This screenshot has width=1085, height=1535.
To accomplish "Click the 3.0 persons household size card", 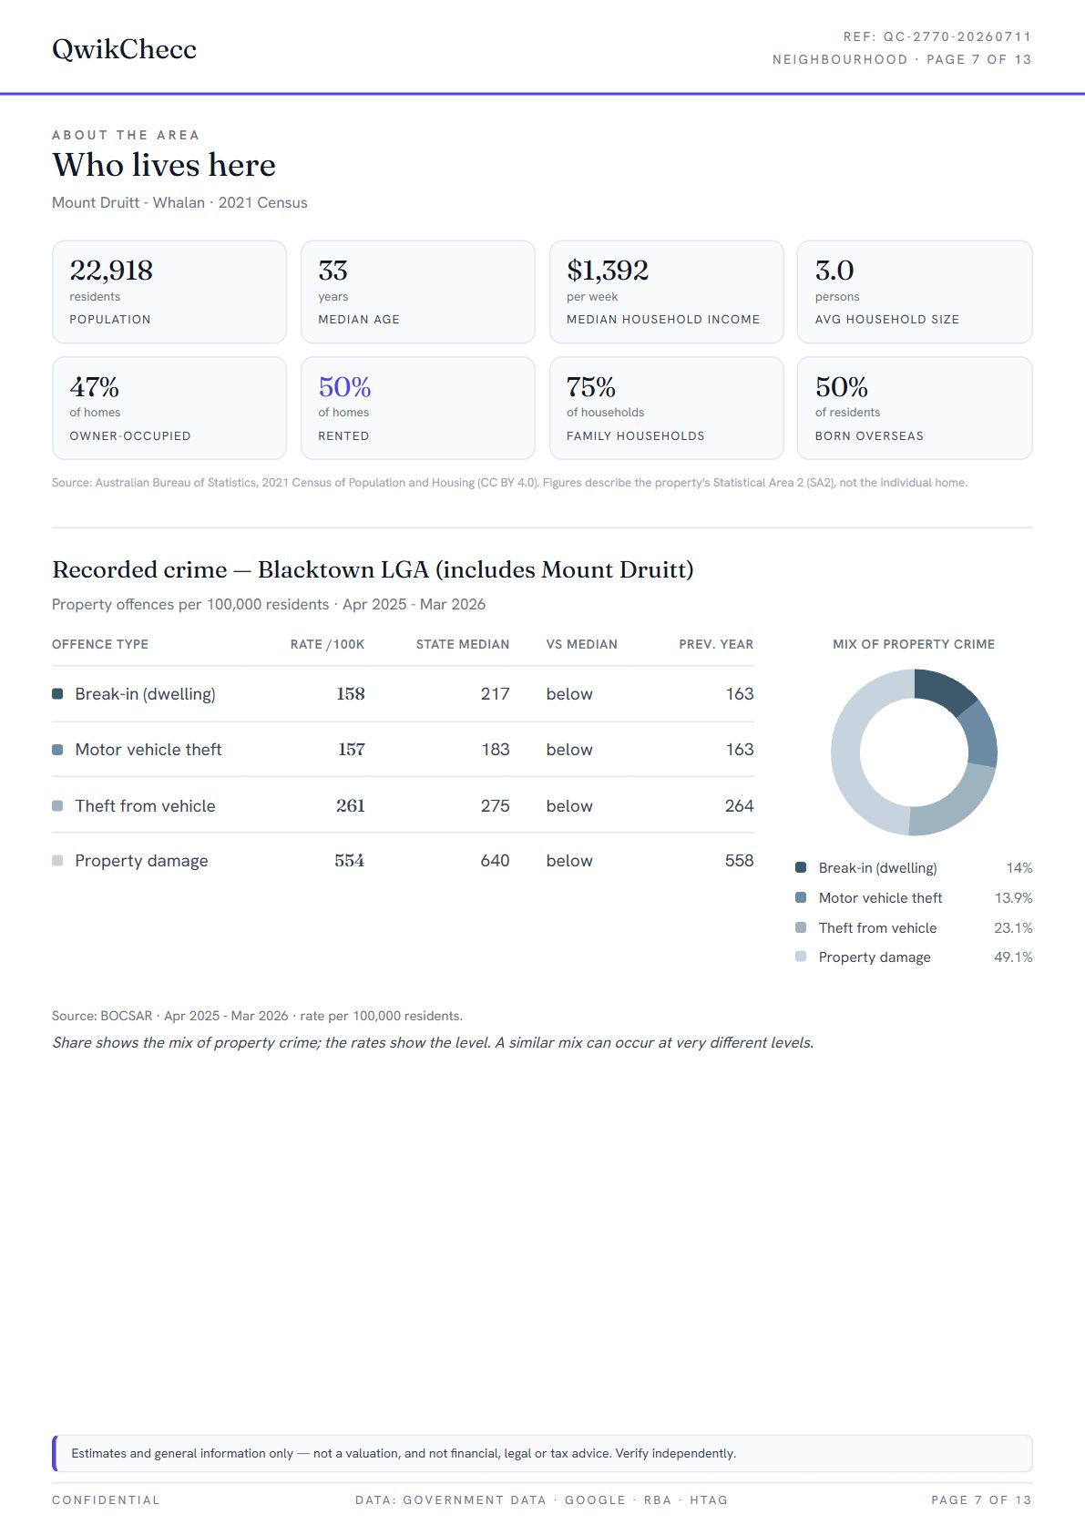I will [x=915, y=292].
